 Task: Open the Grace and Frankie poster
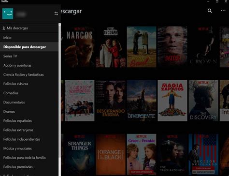click(142, 154)
